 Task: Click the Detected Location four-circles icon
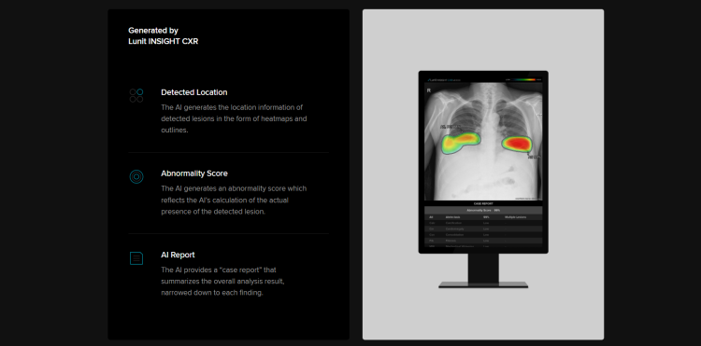click(x=136, y=95)
